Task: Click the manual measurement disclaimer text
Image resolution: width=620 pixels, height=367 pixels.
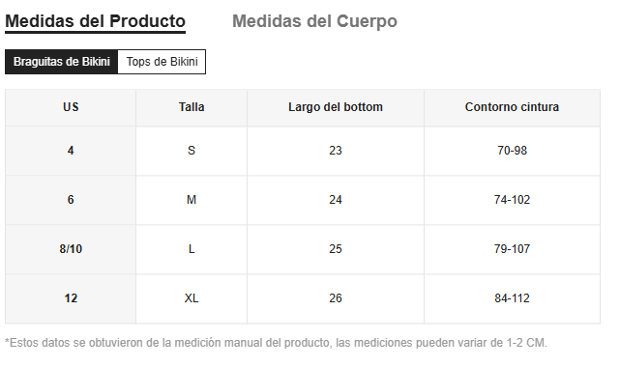Action: point(276,343)
